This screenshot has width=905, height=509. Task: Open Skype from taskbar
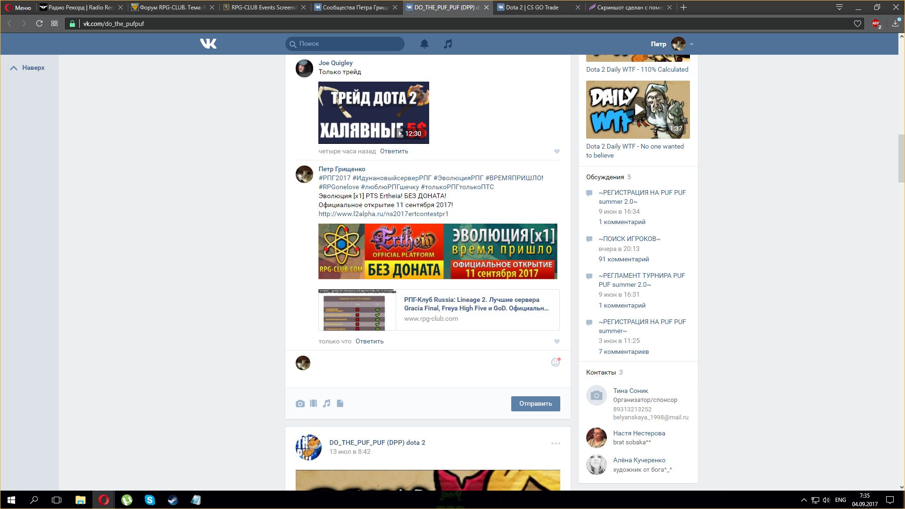point(150,500)
